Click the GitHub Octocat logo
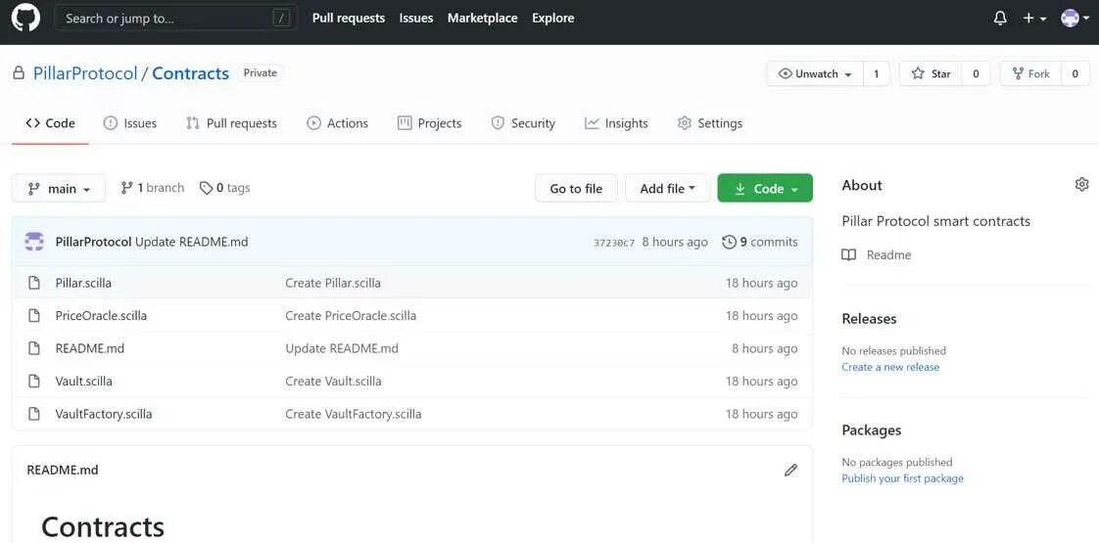This screenshot has height=543, width=1099. coord(25,18)
